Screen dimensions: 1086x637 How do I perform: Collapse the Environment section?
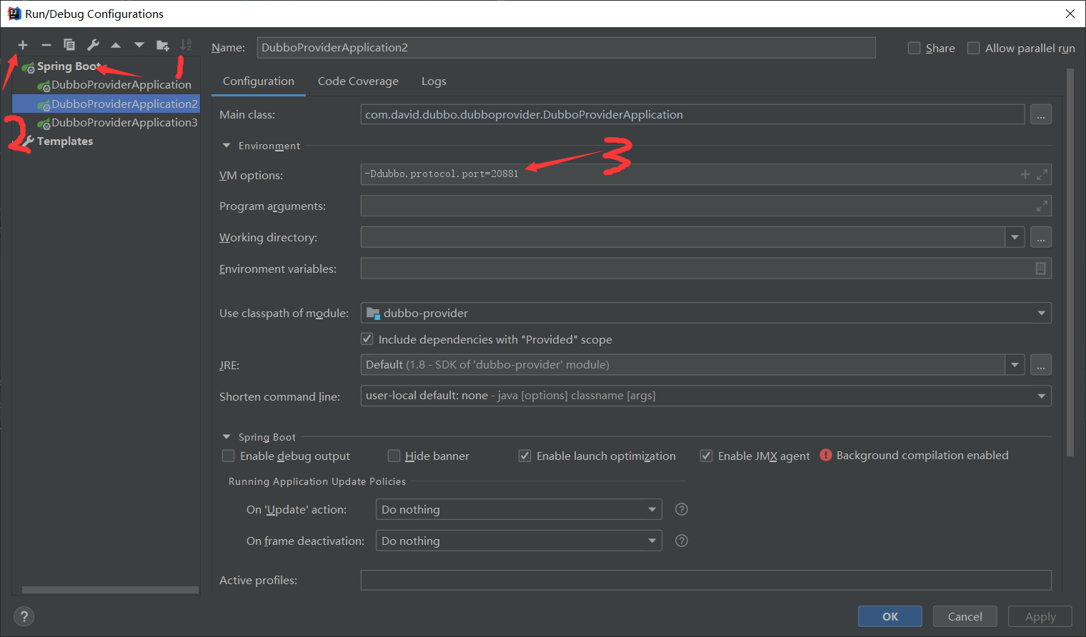pos(226,145)
